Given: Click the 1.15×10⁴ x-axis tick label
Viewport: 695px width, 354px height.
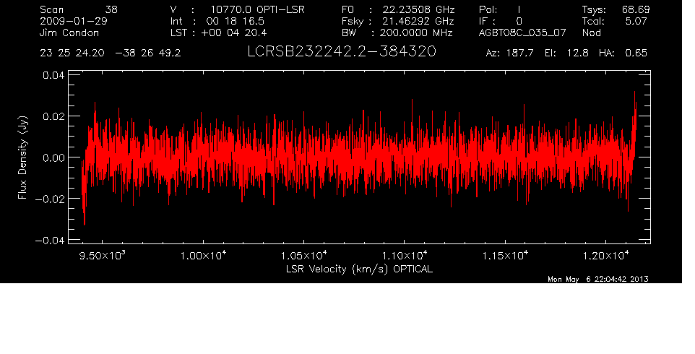Looking at the screenshot, I should 505,255.
